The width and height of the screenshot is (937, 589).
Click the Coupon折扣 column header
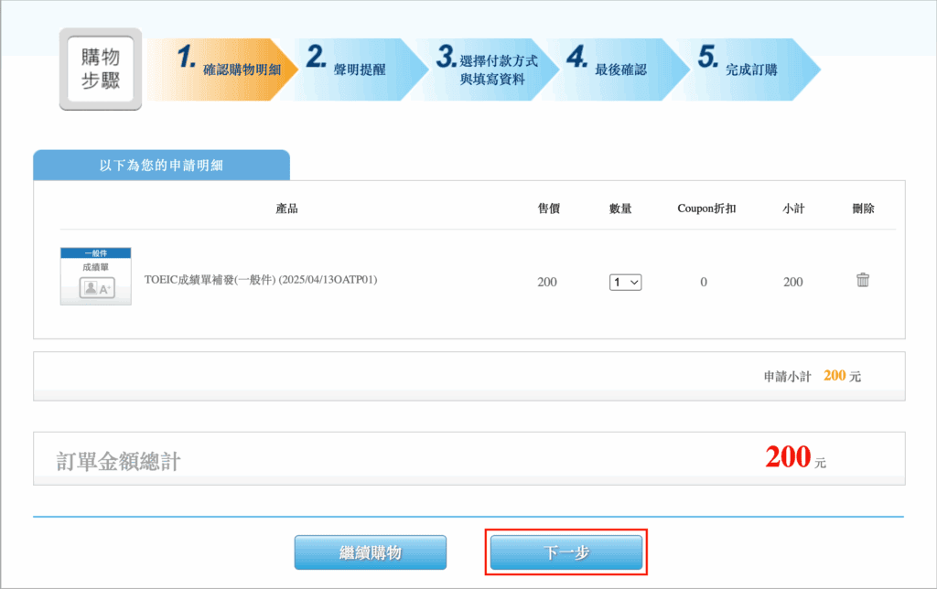[706, 209]
